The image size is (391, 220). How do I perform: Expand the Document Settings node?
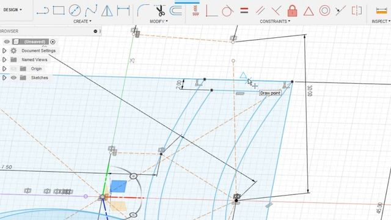tap(4, 51)
